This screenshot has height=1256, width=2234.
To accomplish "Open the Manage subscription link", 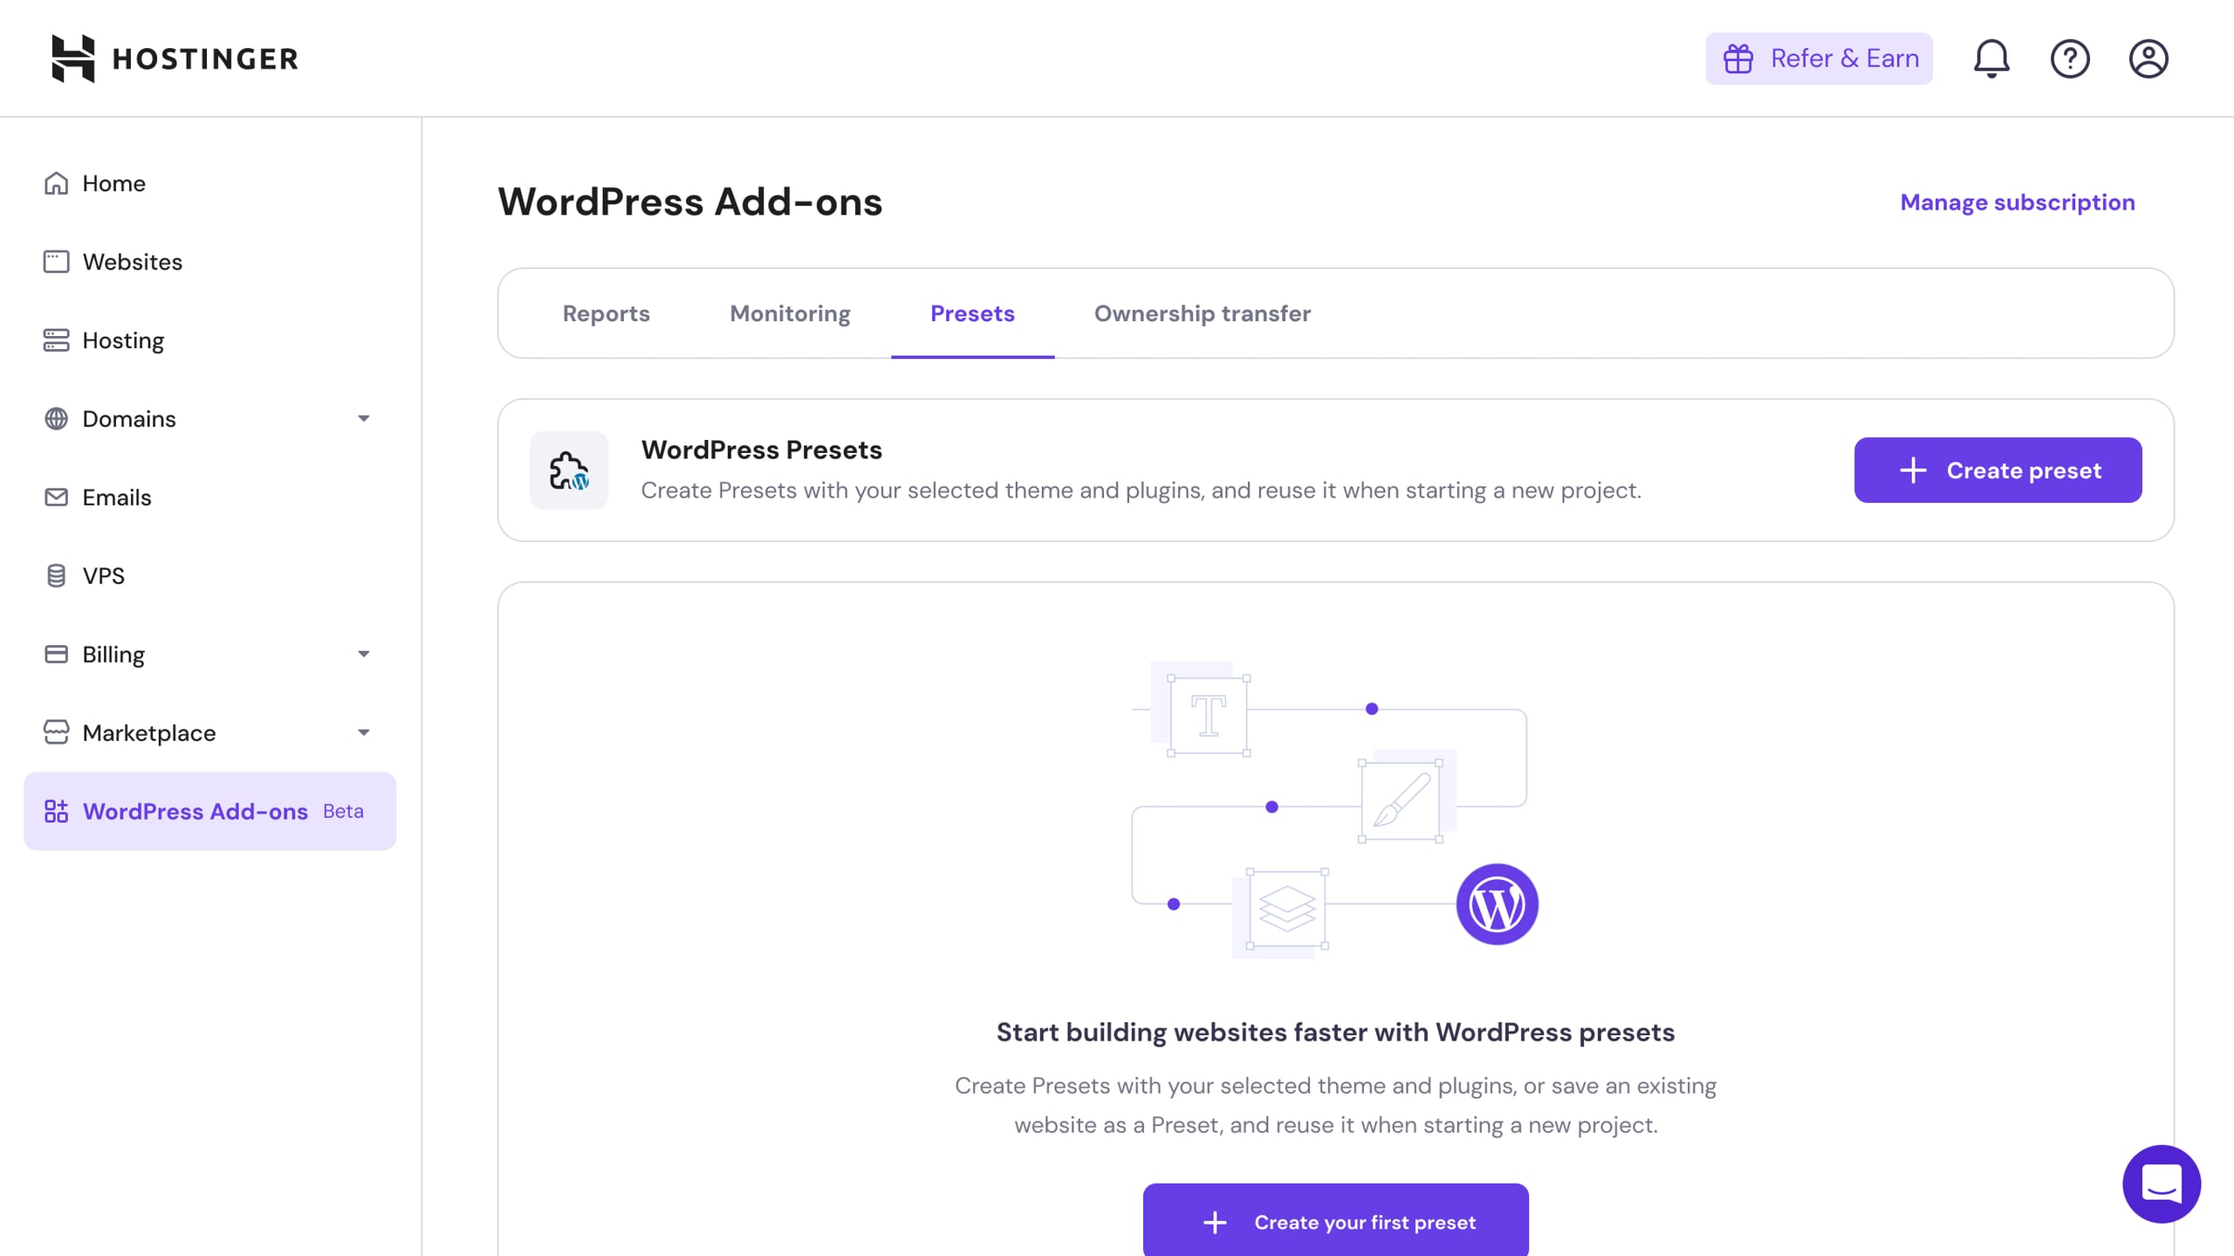I will tap(2018, 202).
